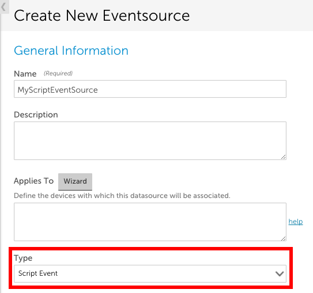Screen dimensions: 313x293
Task: Click the grey header bar beside the title
Action: pos(250,16)
